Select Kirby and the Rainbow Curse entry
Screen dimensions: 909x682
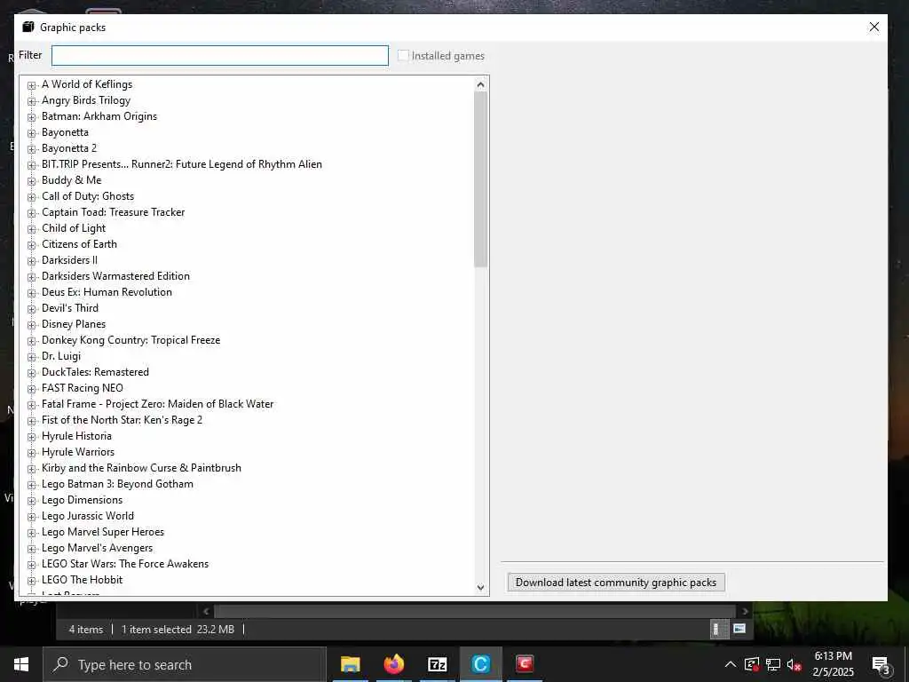[x=141, y=468]
